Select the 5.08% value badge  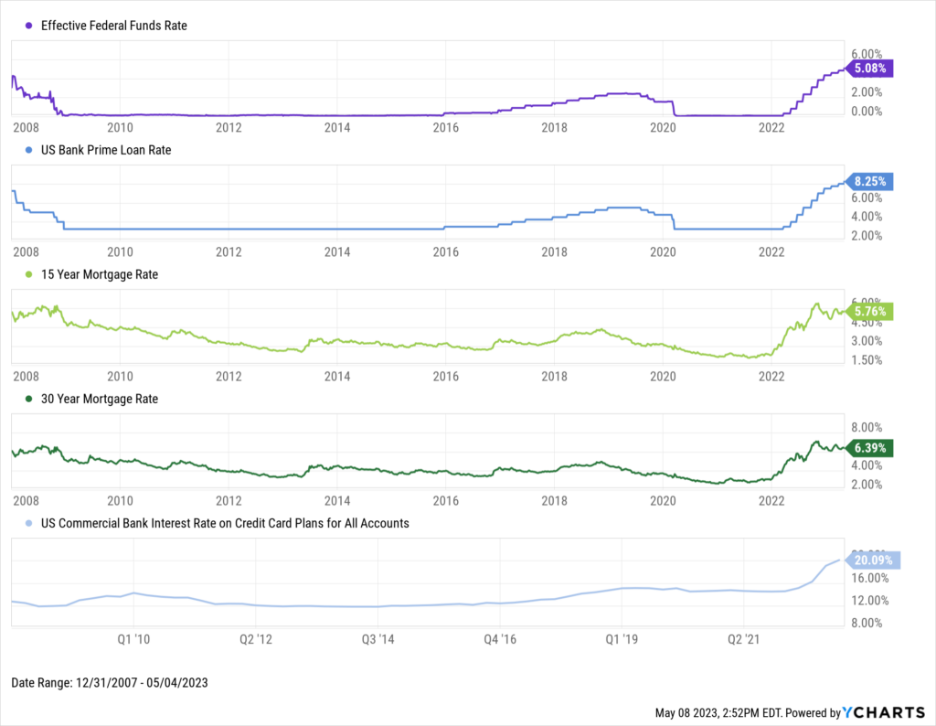click(869, 68)
